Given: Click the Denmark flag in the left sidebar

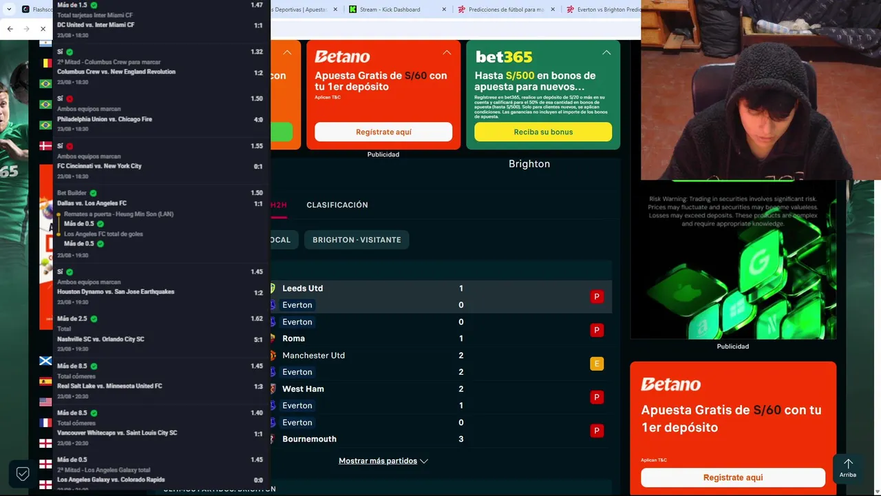Looking at the screenshot, I should coord(45,146).
